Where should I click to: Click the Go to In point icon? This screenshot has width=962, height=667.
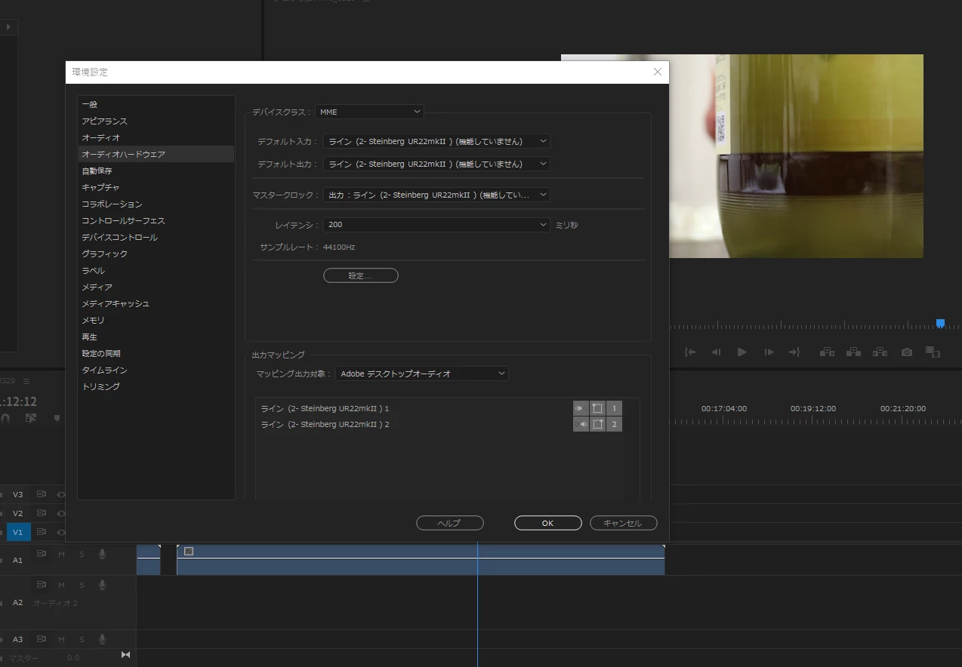coord(690,352)
